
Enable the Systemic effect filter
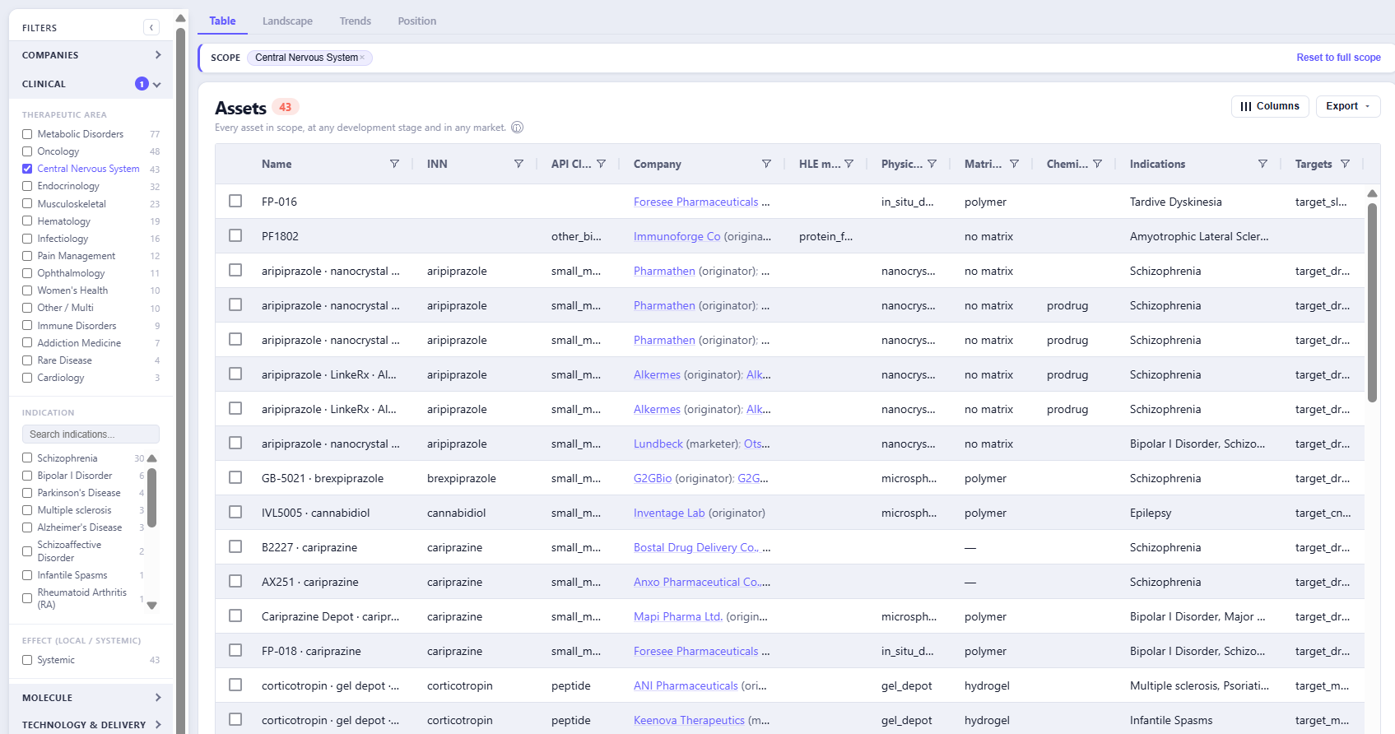click(x=27, y=660)
